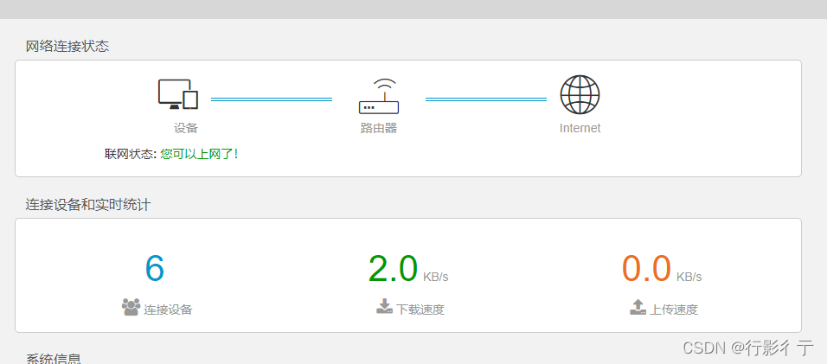The image size is (827, 364).
Task: Click the upload speed tray icon
Action: point(638,307)
